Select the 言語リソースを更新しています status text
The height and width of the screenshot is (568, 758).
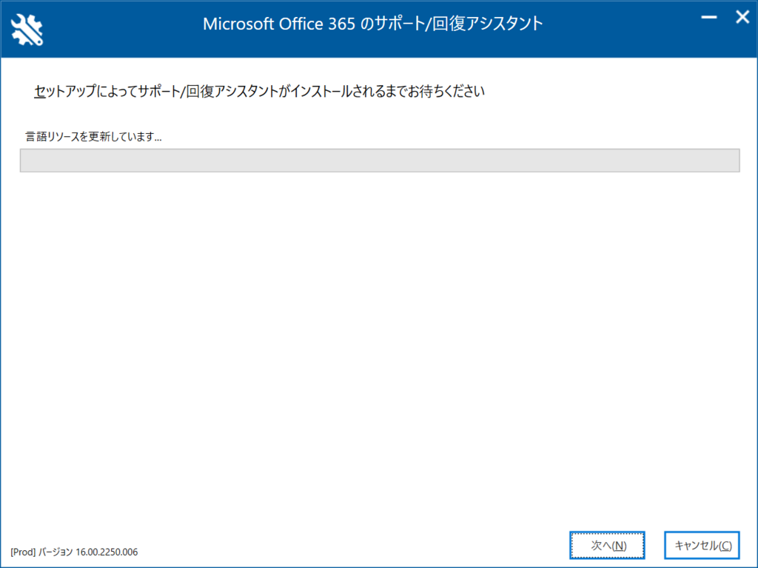pyautogui.click(x=93, y=137)
